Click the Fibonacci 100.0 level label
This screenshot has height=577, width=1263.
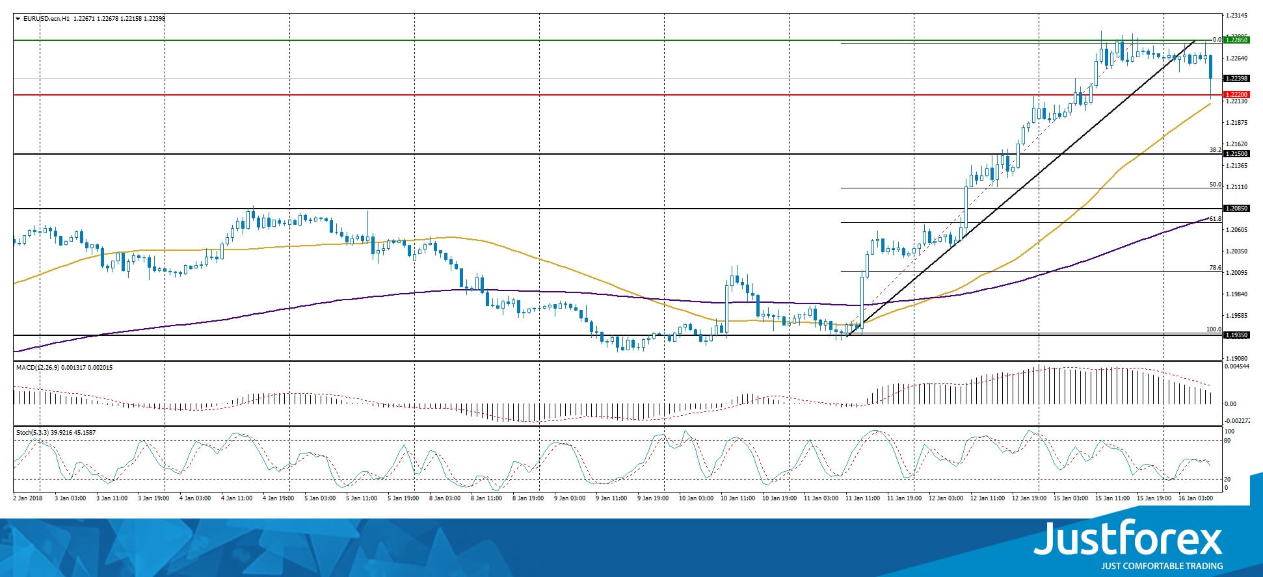click(1214, 329)
